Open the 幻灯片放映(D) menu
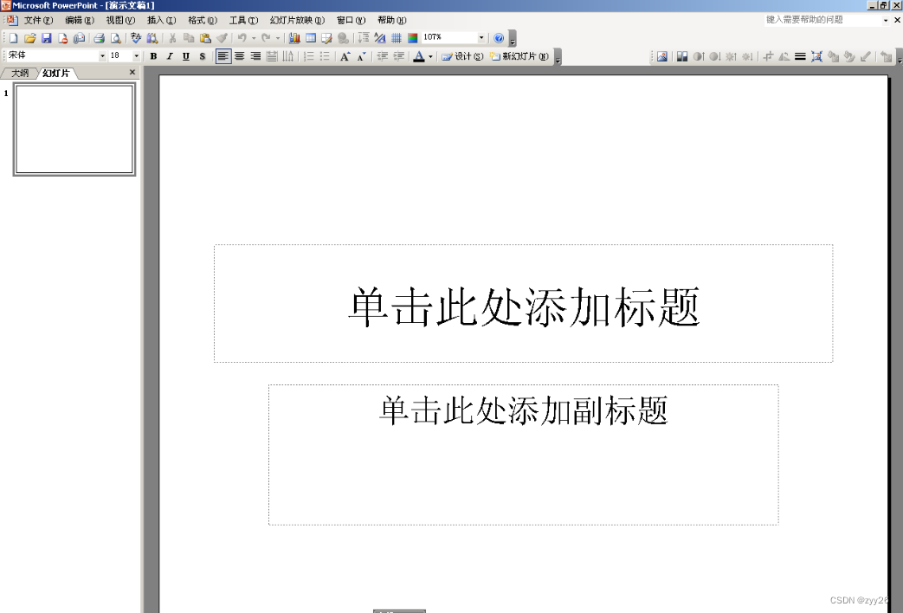 click(297, 20)
